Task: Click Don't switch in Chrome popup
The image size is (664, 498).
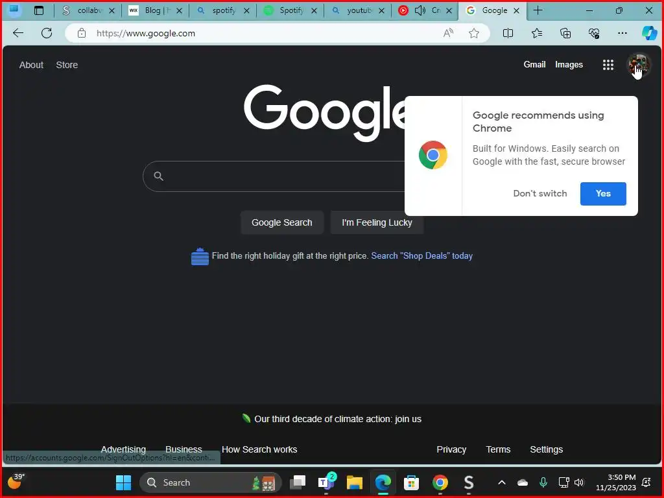Action: click(540, 193)
